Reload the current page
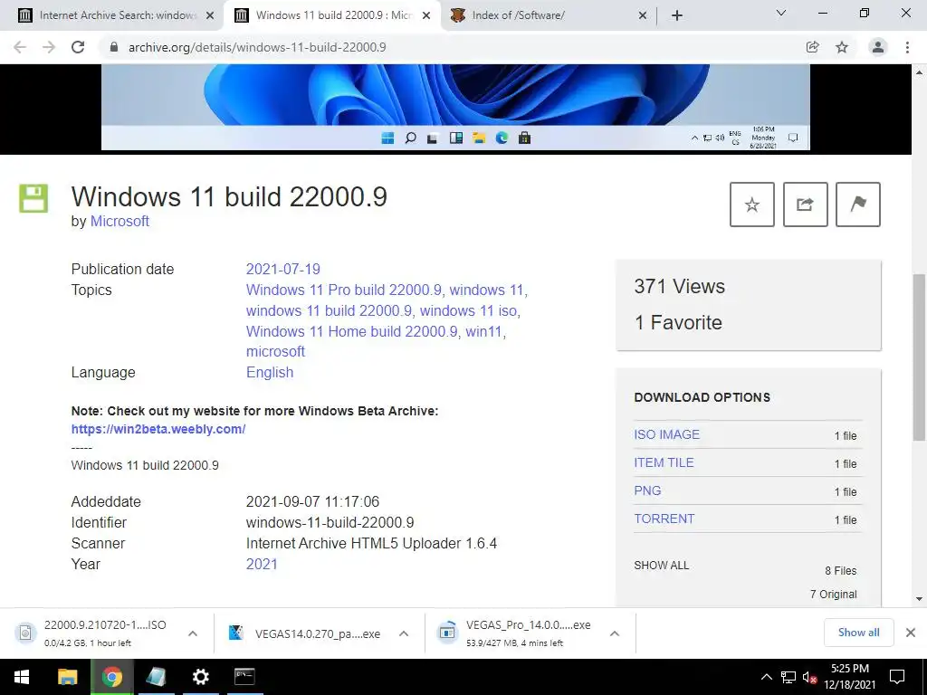 click(x=78, y=47)
